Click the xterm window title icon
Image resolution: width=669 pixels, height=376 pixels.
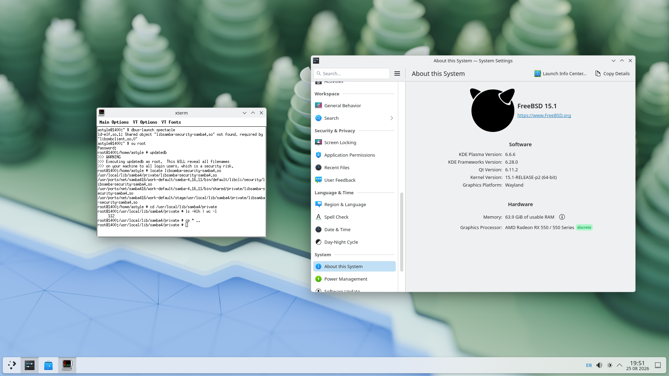102,112
